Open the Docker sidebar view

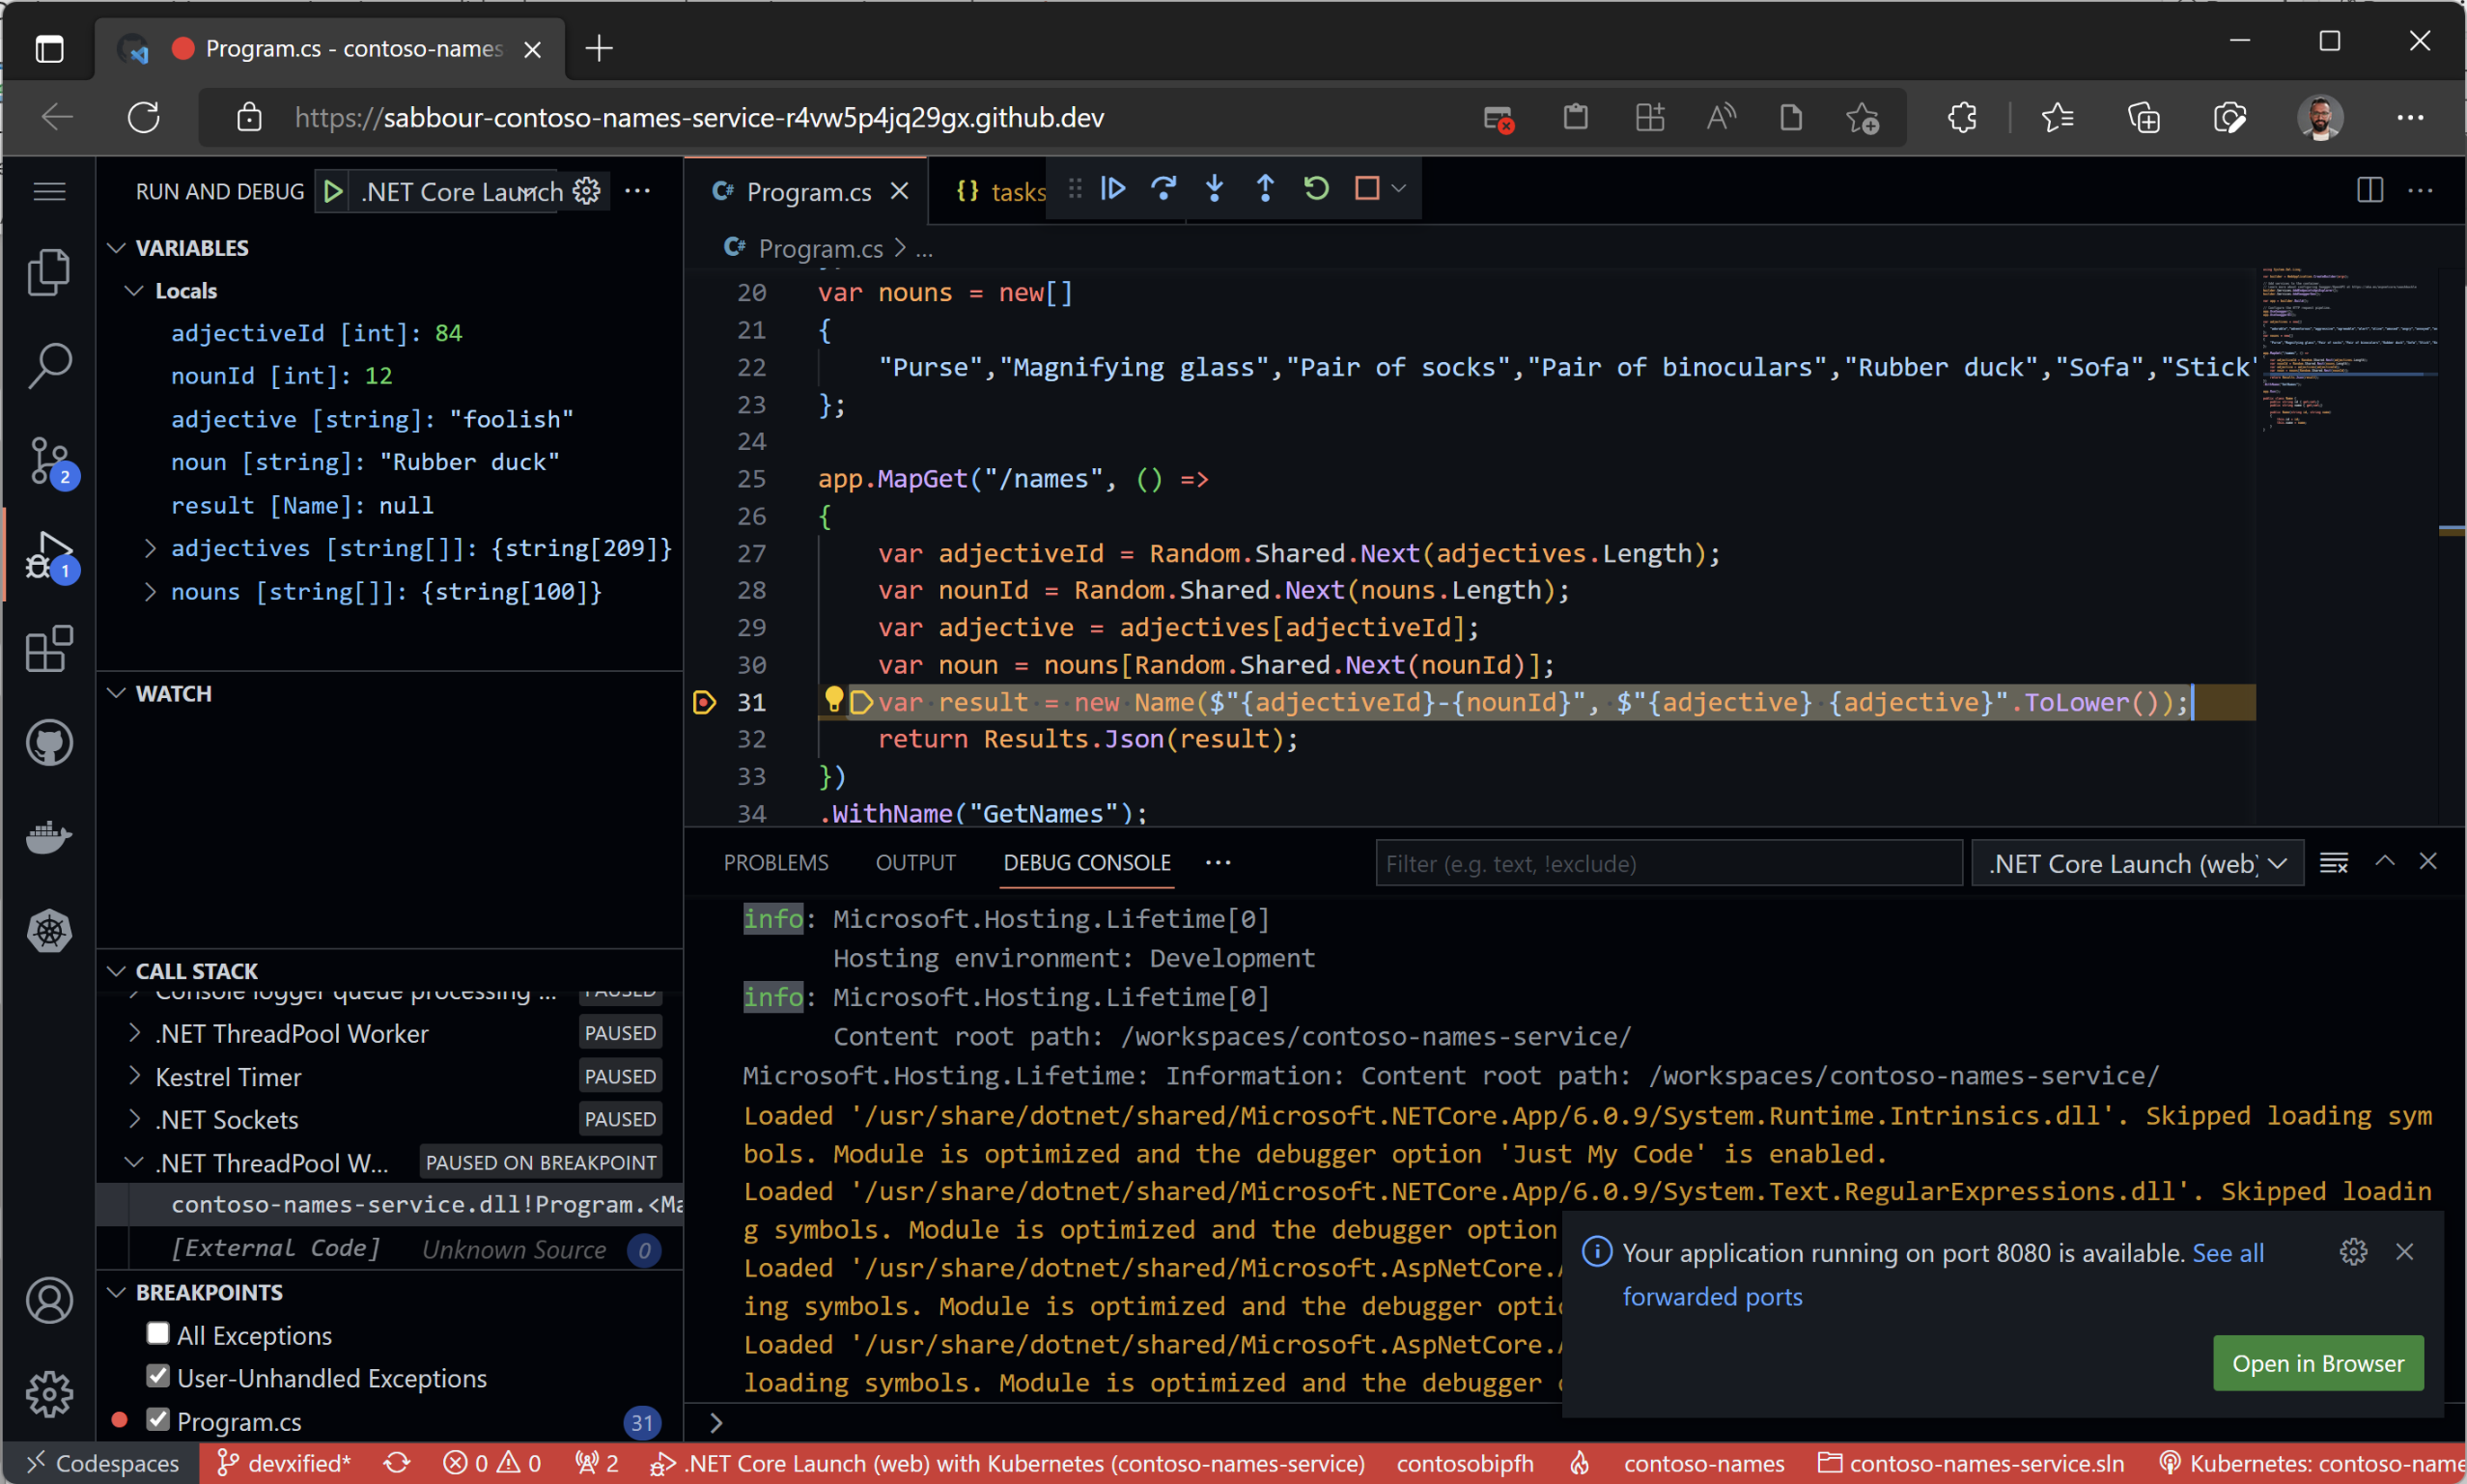click(x=49, y=836)
